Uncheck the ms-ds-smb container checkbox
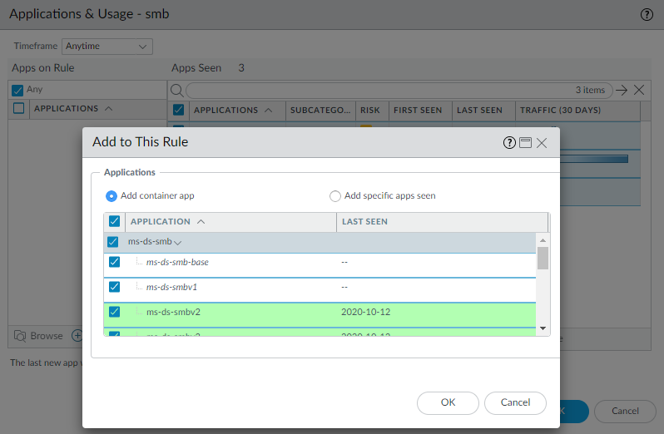Viewport: 664px width, 434px height. tap(112, 242)
